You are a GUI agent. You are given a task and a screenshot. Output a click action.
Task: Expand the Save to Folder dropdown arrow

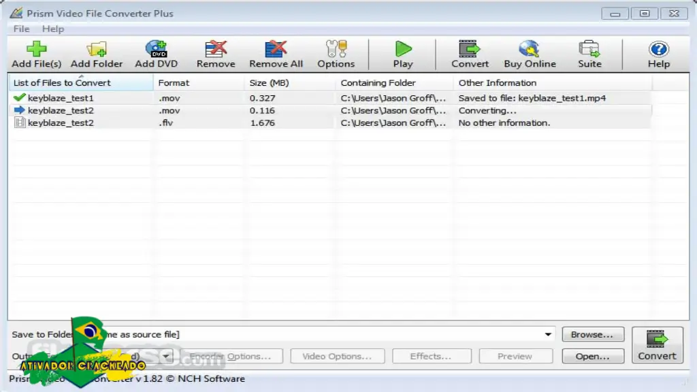coord(548,334)
